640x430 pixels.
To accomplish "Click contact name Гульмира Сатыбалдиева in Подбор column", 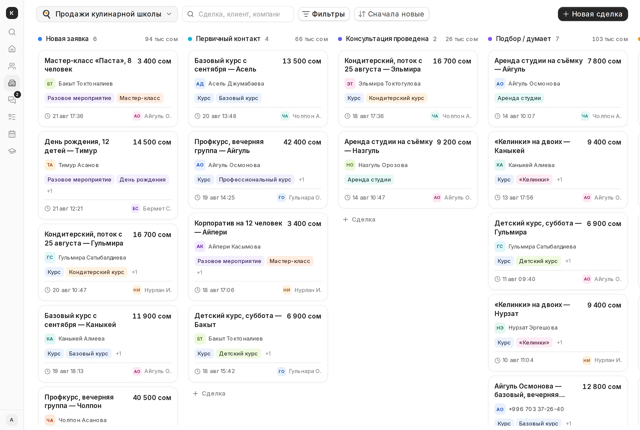I will pos(542,247).
